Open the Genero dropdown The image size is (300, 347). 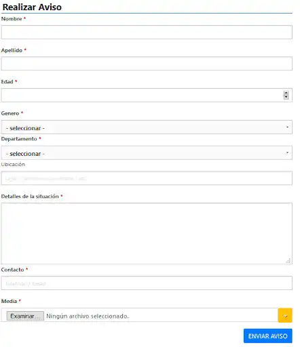coord(147,127)
